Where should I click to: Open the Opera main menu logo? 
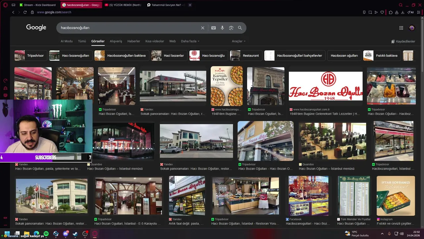[x=5, y=5]
